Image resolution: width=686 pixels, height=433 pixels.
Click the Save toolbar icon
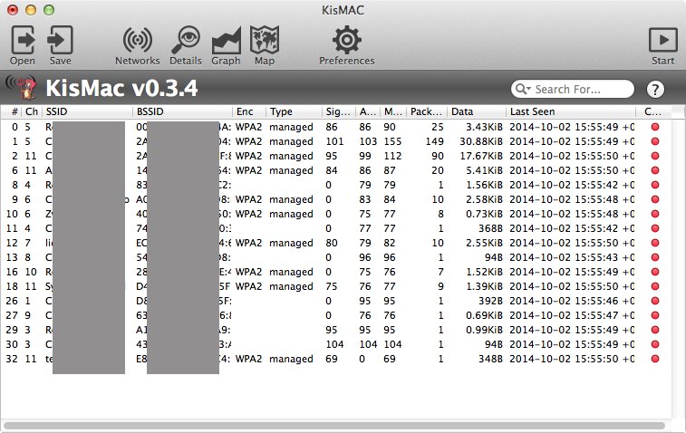click(x=60, y=40)
